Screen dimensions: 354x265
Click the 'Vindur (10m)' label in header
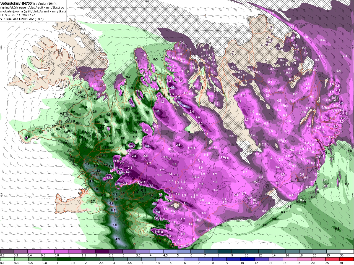[47, 3]
